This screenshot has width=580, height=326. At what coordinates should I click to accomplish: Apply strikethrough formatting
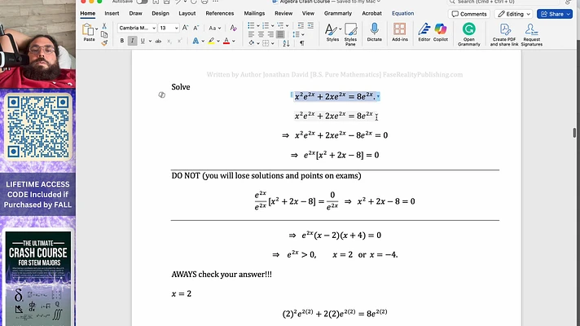point(158,41)
